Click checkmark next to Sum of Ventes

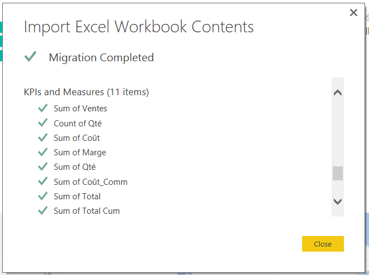pyautogui.click(x=42, y=108)
